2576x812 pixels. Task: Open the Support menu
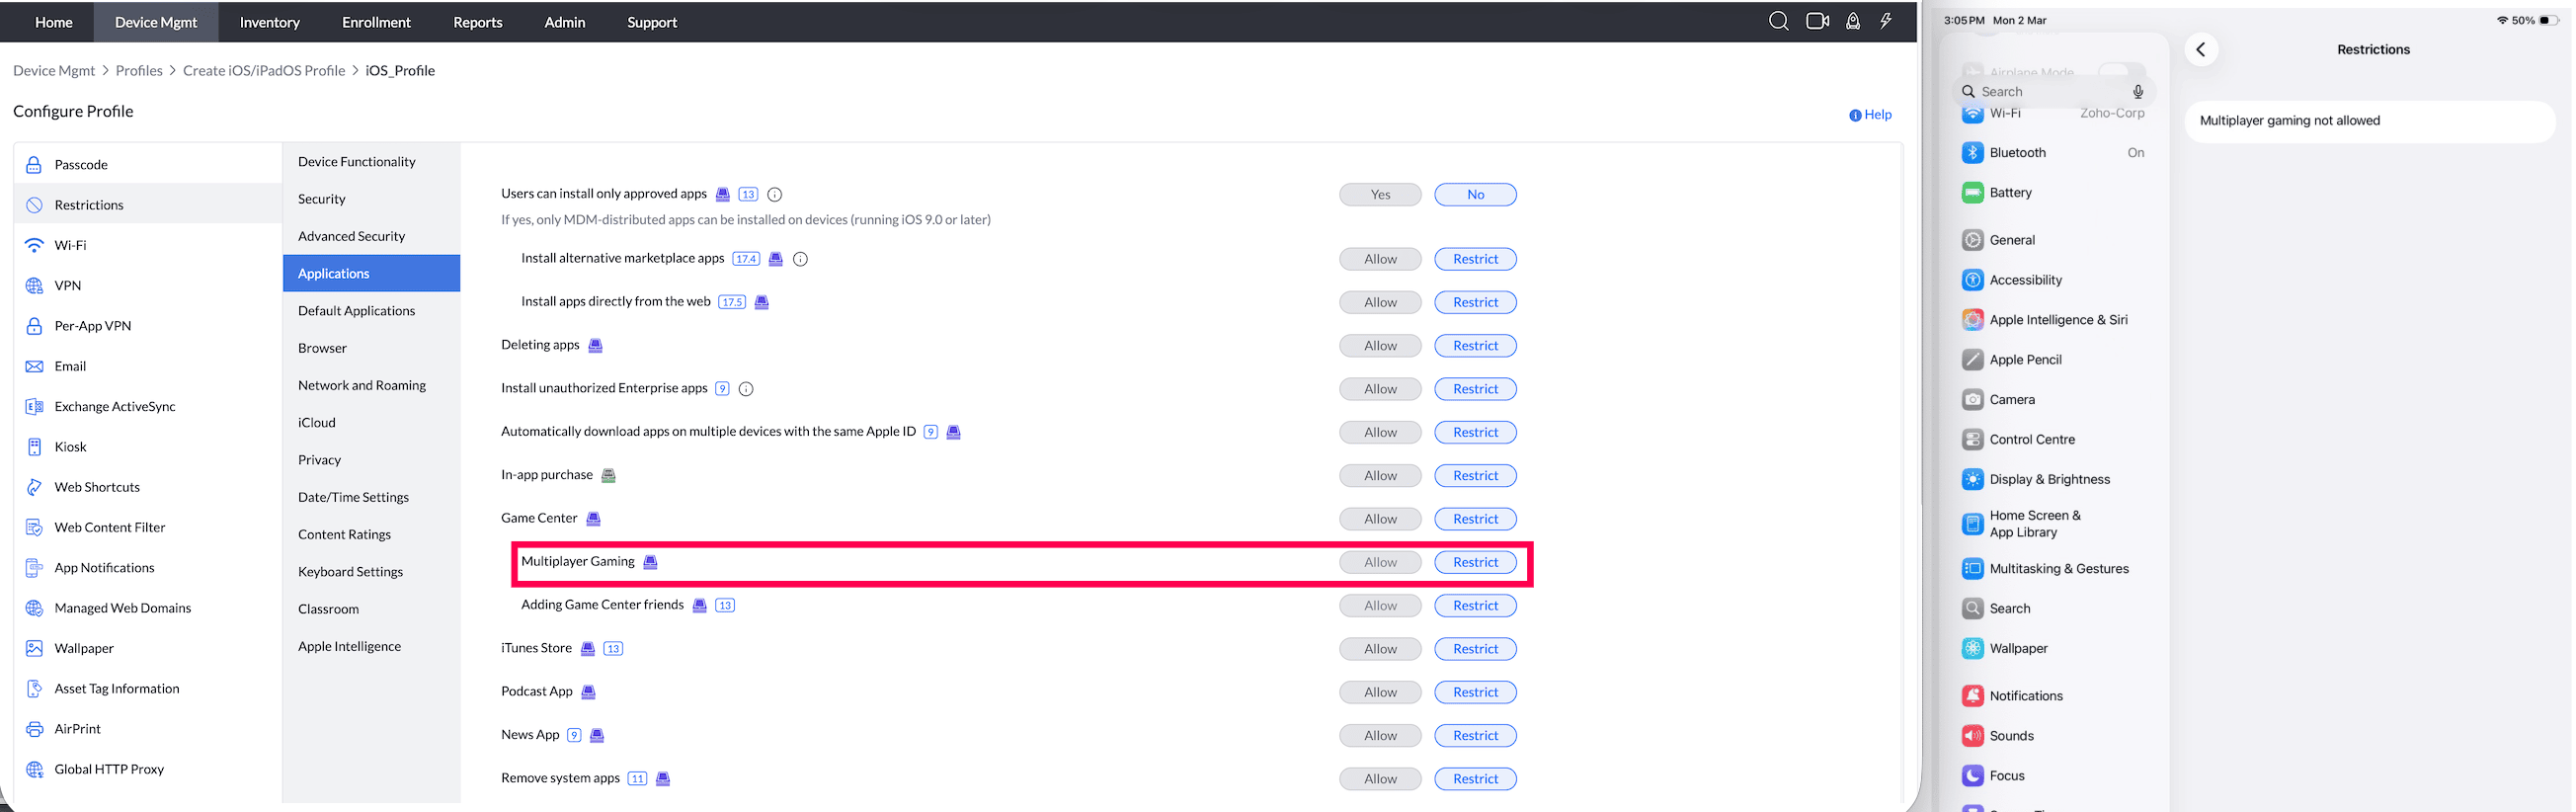(x=652, y=22)
